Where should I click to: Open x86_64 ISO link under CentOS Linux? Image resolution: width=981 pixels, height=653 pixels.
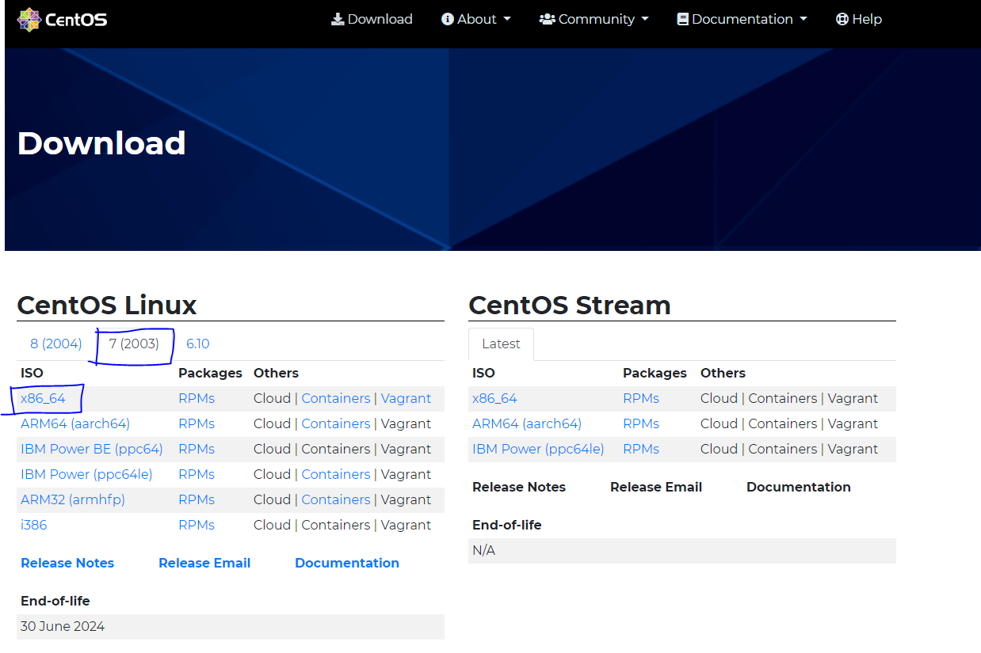[x=43, y=398]
